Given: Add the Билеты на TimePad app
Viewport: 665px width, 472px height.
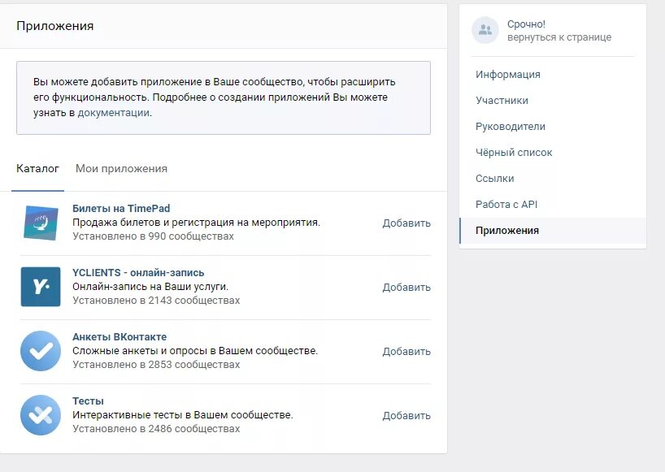Looking at the screenshot, I should [x=406, y=223].
